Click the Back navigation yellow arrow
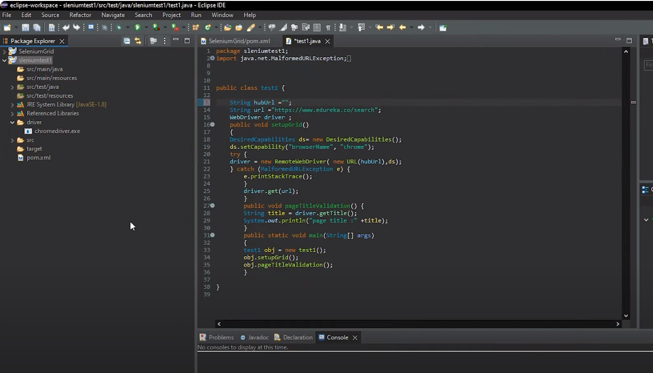This screenshot has height=373, width=653. [x=402, y=27]
